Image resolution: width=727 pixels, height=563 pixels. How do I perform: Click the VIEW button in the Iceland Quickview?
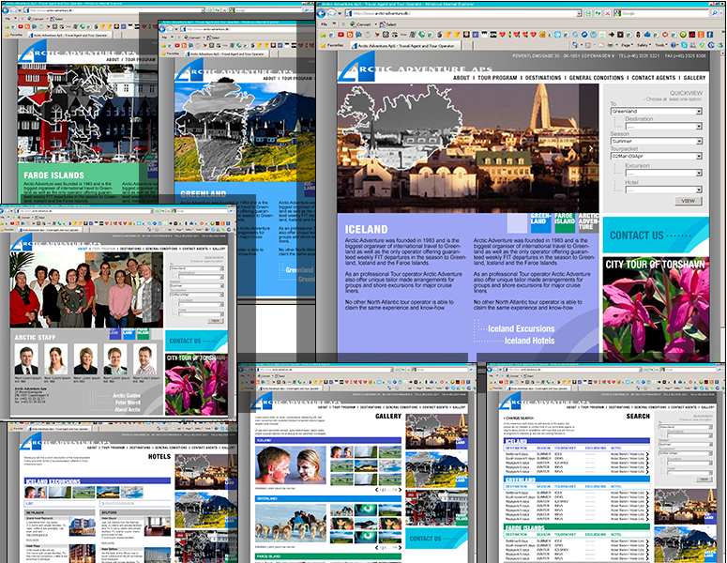tap(689, 201)
